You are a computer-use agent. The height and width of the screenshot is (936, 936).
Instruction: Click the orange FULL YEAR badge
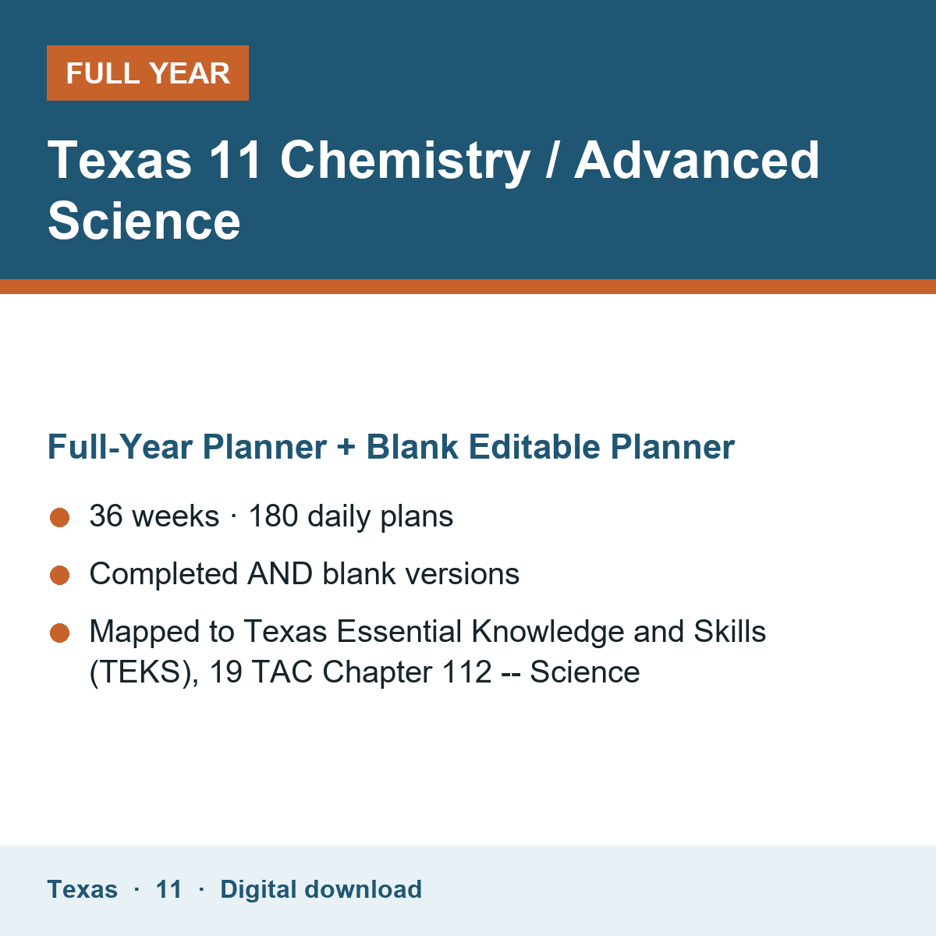click(x=147, y=73)
